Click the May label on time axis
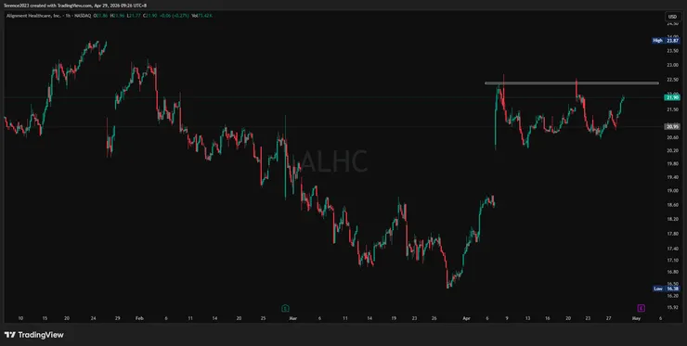The image size is (687, 346). point(636,318)
